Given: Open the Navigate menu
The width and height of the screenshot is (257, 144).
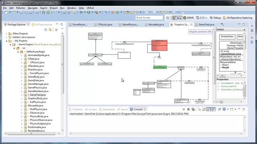Looking at the screenshot, I should point(33,8).
